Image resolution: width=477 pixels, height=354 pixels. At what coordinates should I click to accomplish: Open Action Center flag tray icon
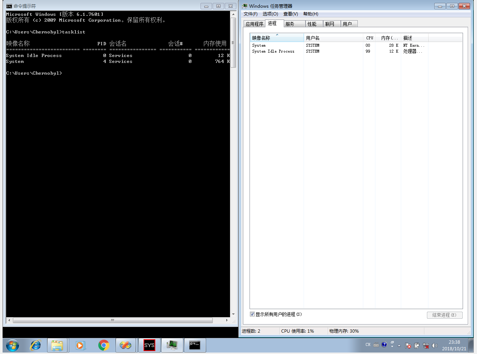point(408,346)
